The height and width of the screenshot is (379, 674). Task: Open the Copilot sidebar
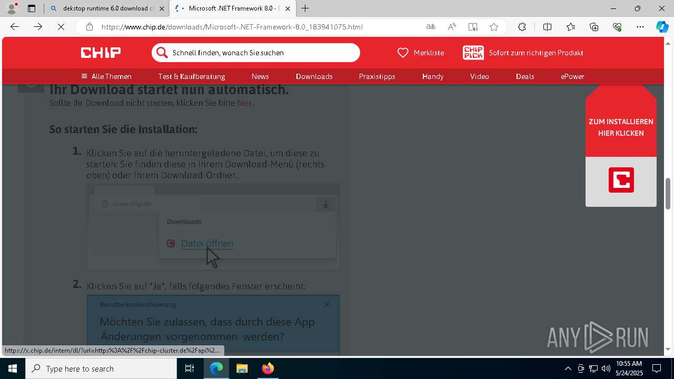tap(662, 27)
